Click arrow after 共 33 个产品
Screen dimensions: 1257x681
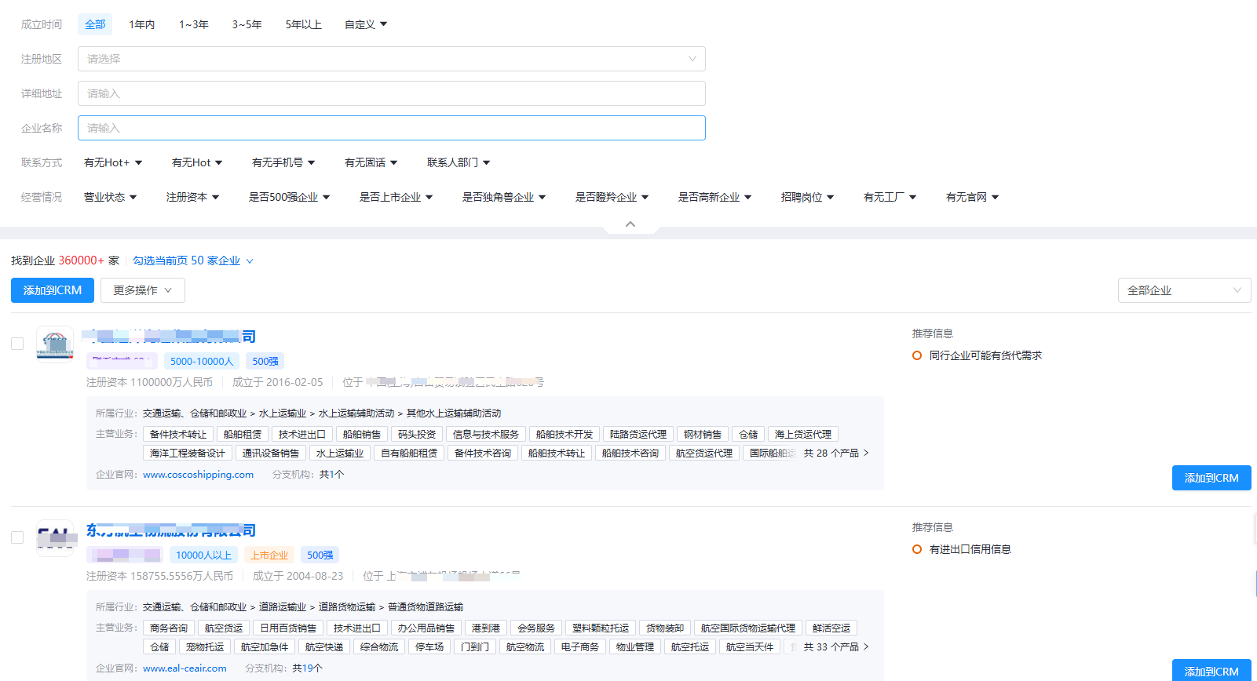coord(866,646)
